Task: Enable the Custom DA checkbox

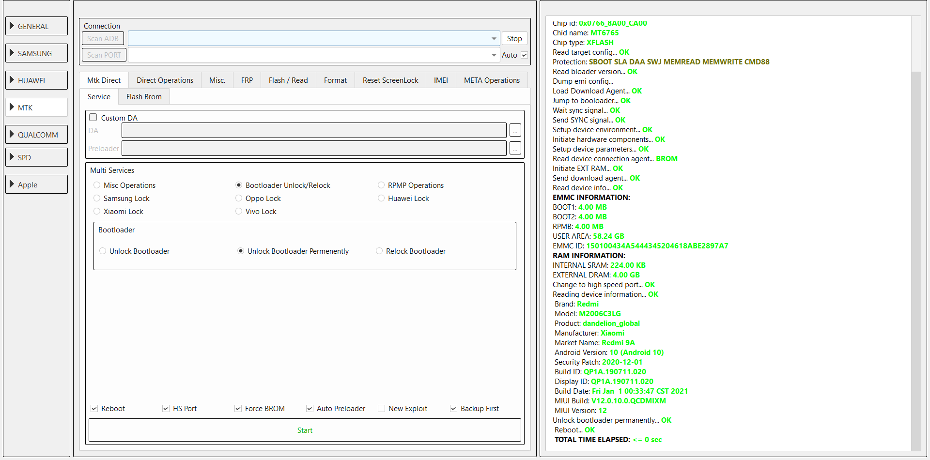Action: pyautogui.click(x=93, y=118)
